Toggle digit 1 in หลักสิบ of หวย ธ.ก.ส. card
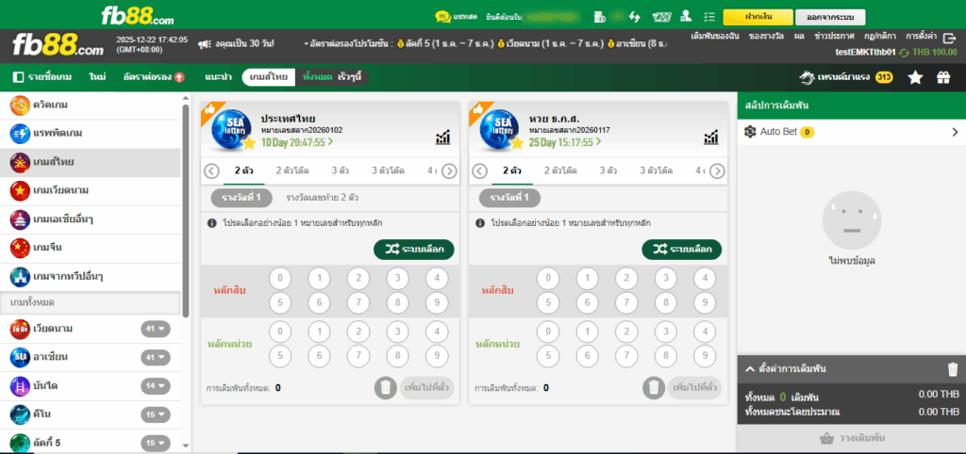 (x=587, y=279)
